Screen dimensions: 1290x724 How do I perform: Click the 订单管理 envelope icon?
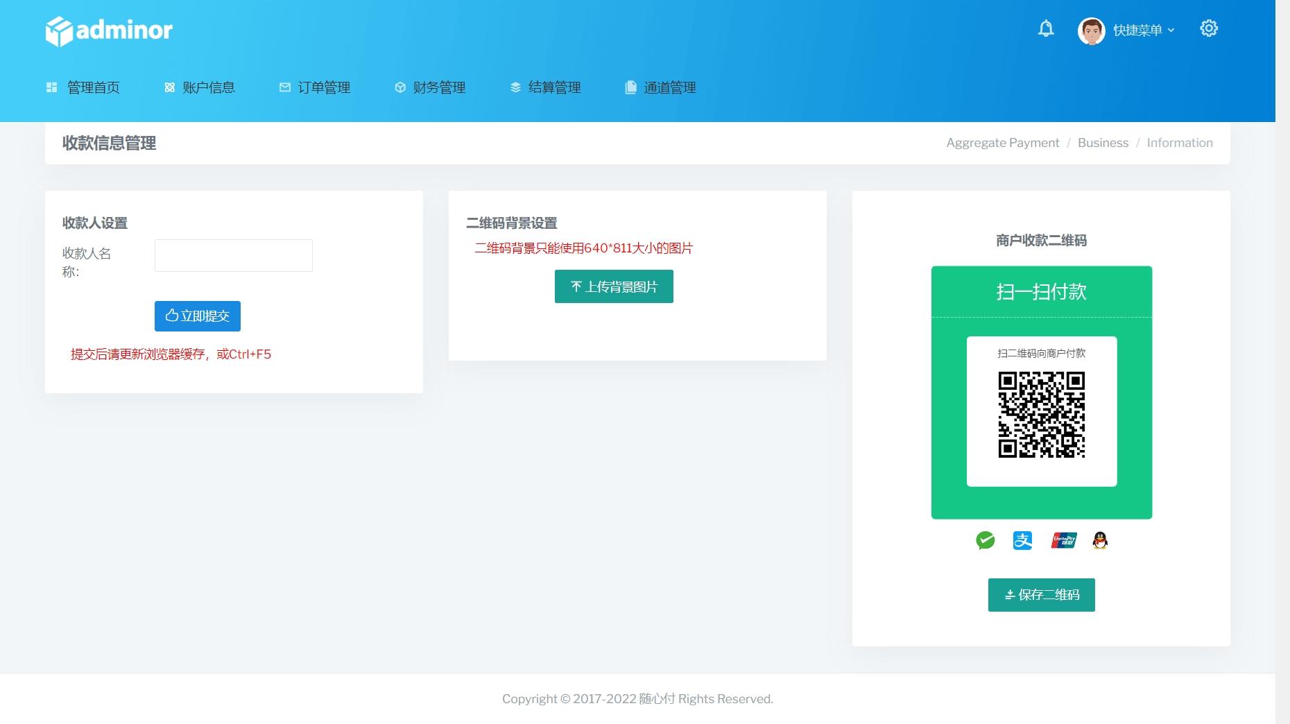pos(285,87)
